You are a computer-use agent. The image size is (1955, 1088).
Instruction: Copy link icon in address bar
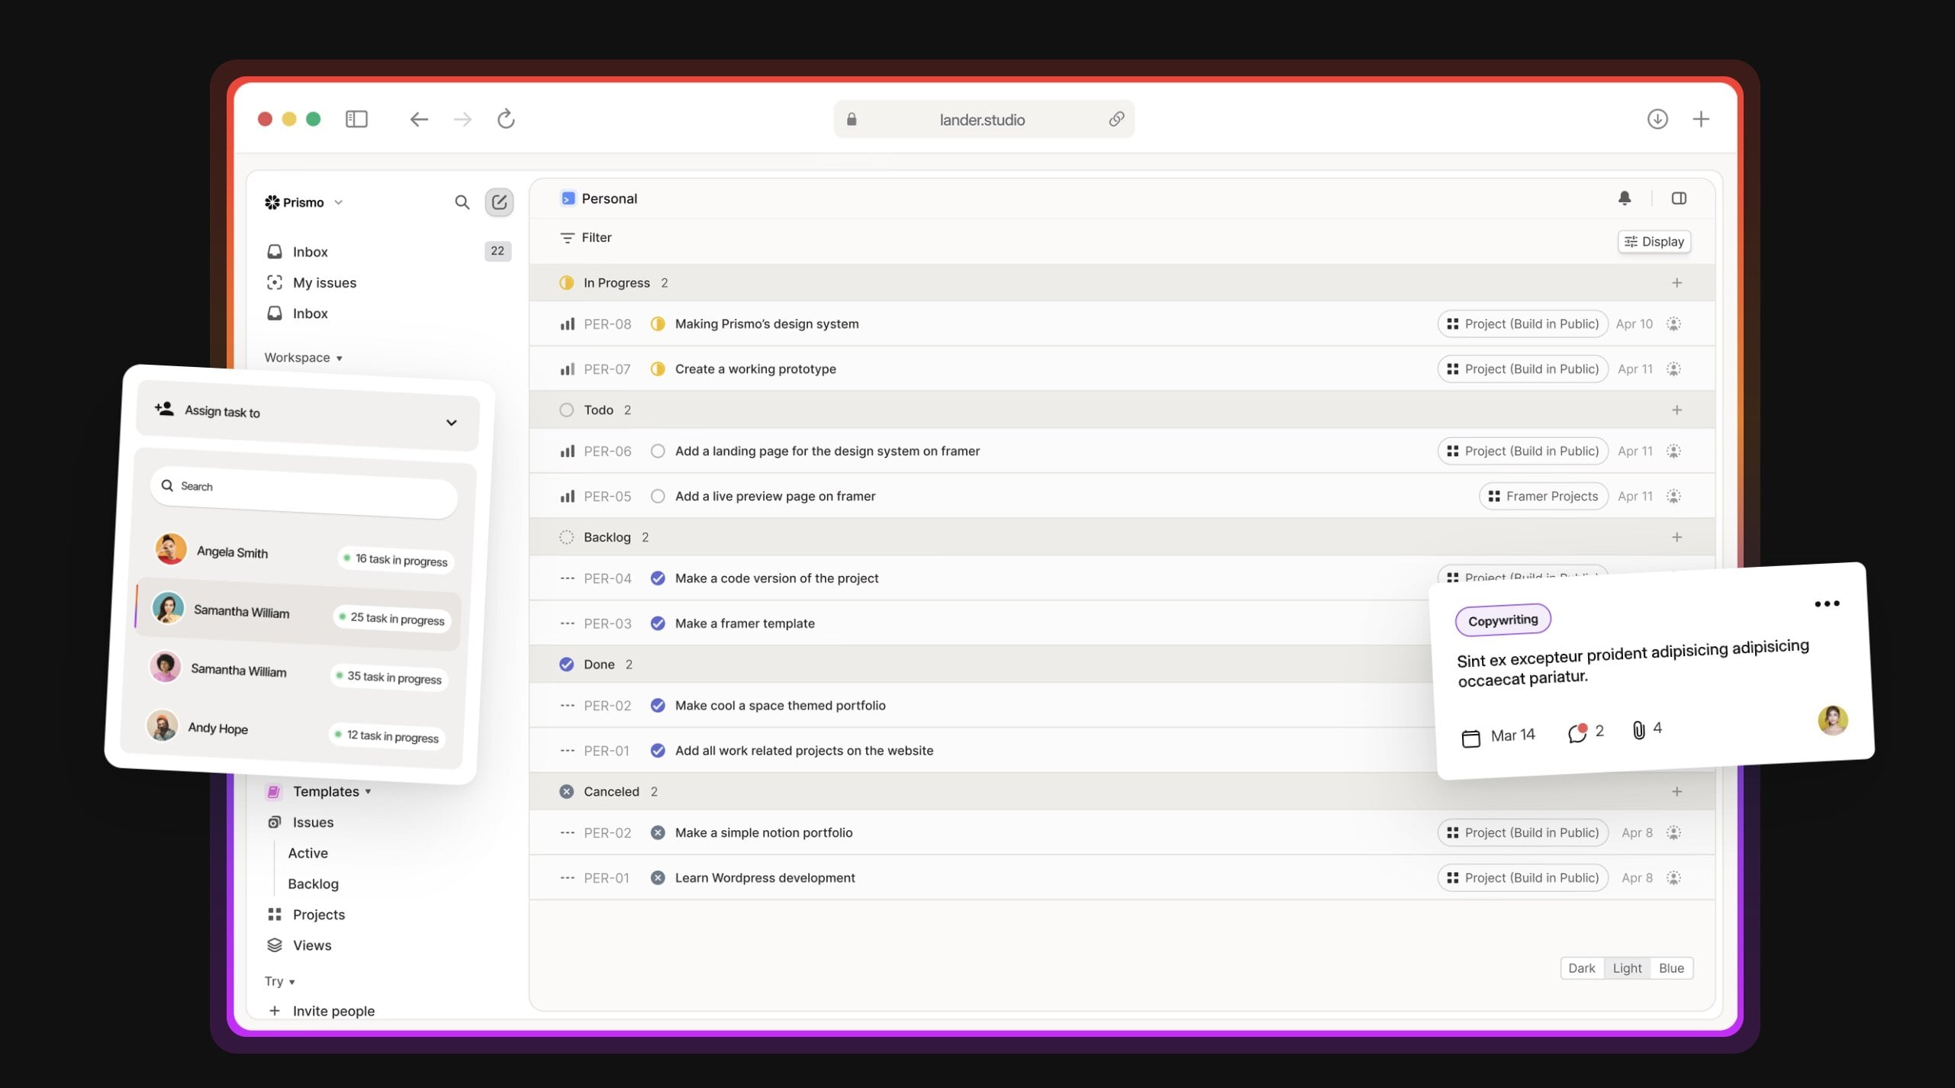tap(1116, 119)
